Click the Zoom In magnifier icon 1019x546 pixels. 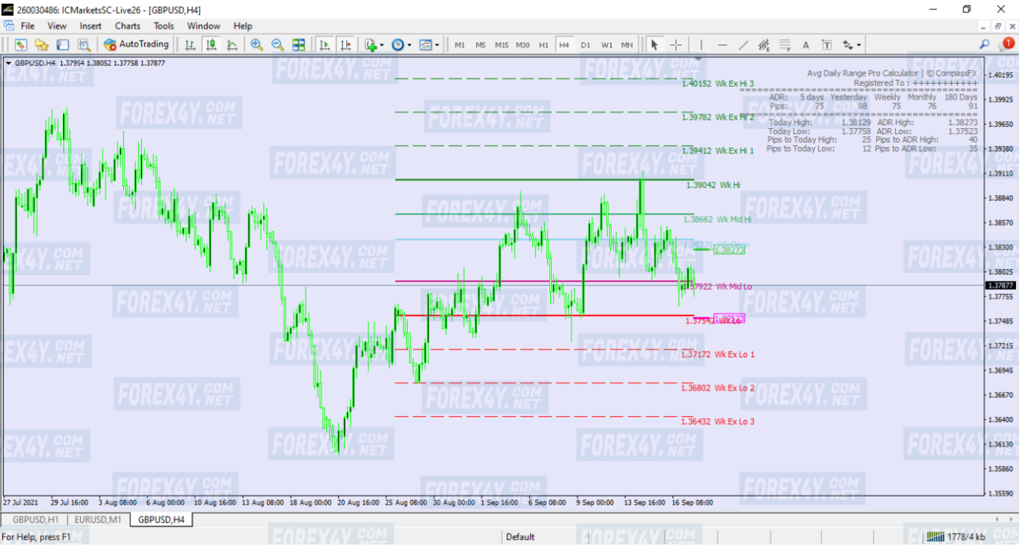(x=256, y=44)
